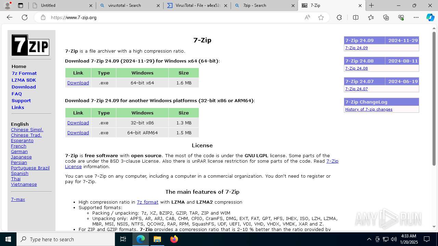Switch to virustotal - Search tab
Viewport: 438px width, 246px height.
tap(130, 5)
